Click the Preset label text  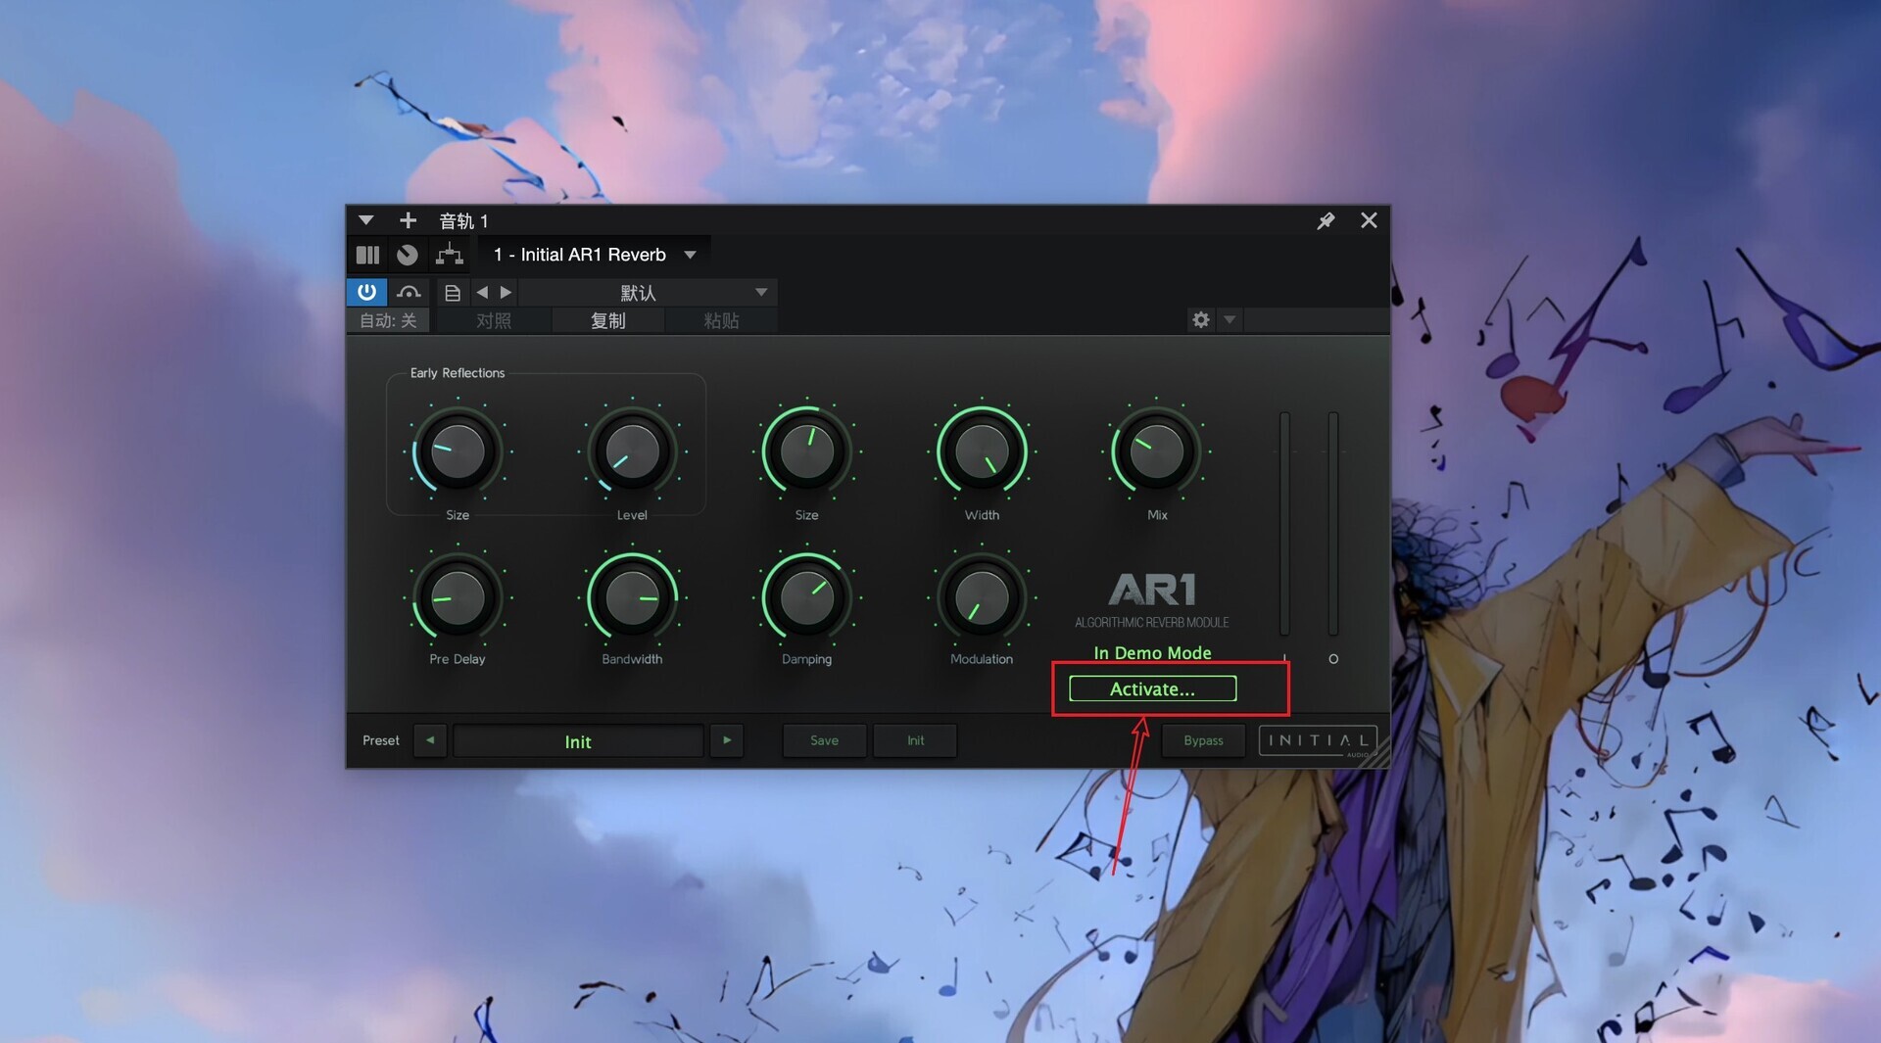click(381, 740)
